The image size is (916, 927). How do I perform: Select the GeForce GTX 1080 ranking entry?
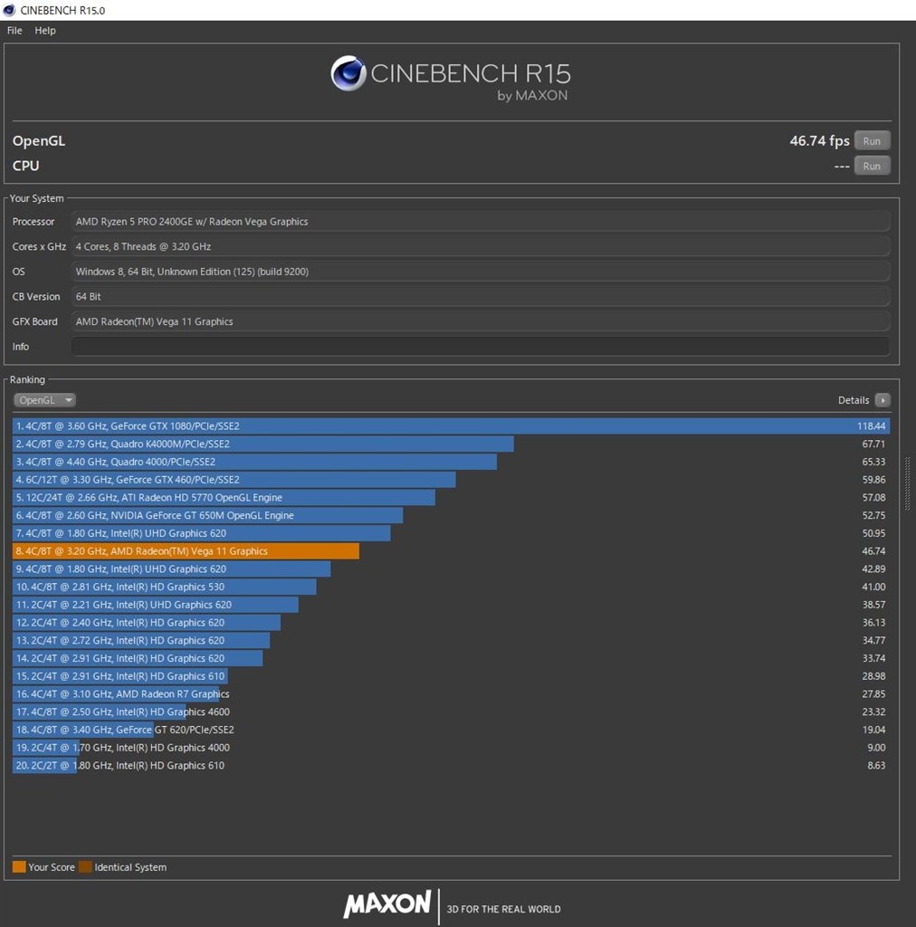[451, 426]
